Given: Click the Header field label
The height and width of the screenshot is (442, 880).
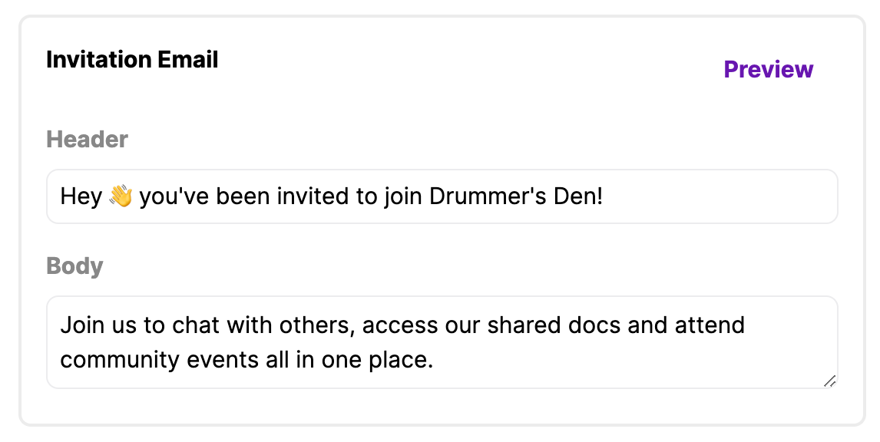Looking at the screenshot, I should [87, 140].
